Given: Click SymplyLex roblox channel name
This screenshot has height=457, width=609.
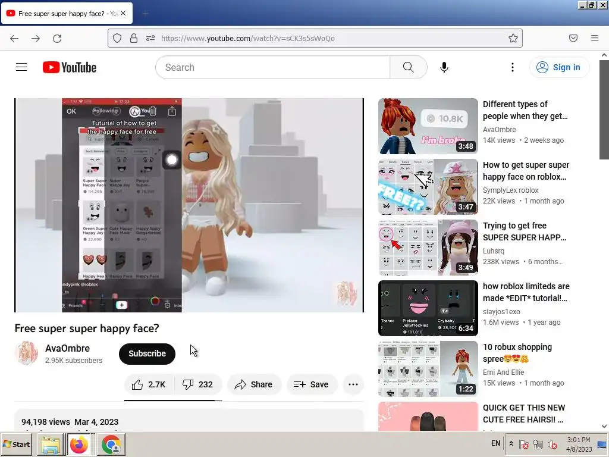Looking at the screenshot, I should tap(510, 190).
